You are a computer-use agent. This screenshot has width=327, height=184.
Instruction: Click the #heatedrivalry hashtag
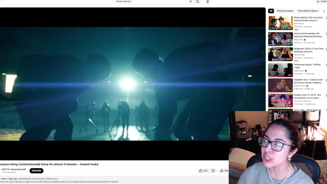pos(25,179)
